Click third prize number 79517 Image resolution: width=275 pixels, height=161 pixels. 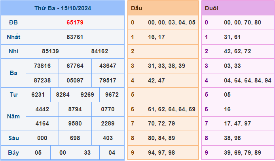(x=108, y=80)
